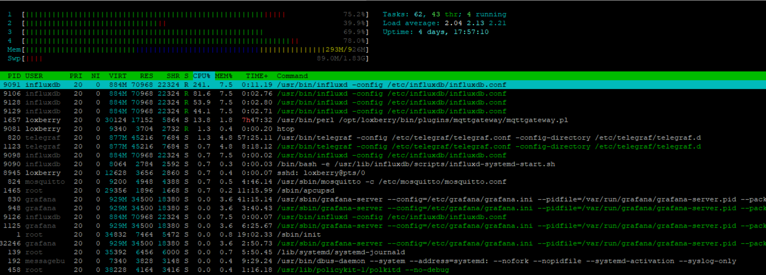Select the grafana-server thread row PID 1125
Viewport: 766px width, 275px height.
383,226
